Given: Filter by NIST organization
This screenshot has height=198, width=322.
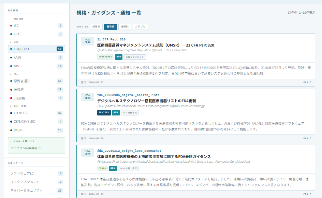Looking at the screenshot, I should tap(36, 66).
